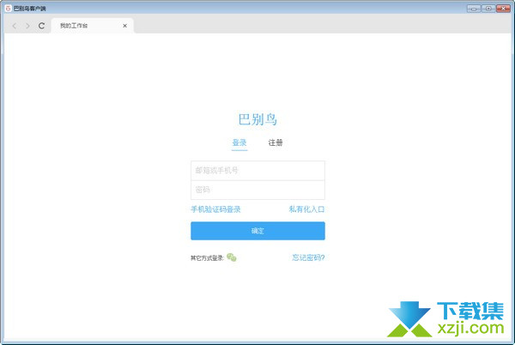The height and width of the screenshot is (345, 515).
Task: Click the blue 确定 button
Action: pyautogui.click(x=257, y=231)
